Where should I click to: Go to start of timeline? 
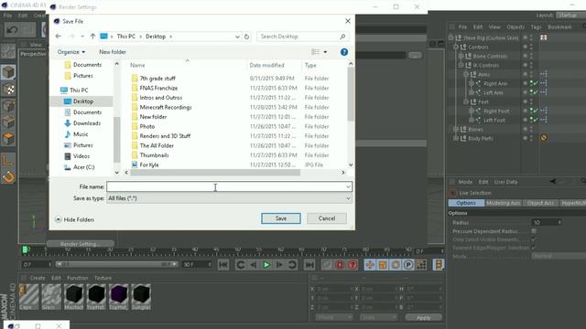click(x=223, y=265)
